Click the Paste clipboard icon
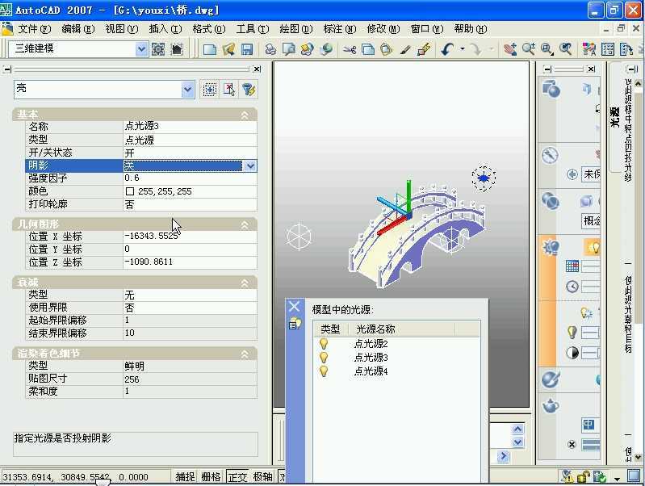645x486 pixels. (386, 49)
